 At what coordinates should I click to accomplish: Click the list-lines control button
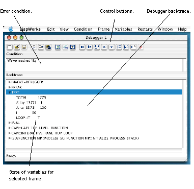tap(119, 47)
